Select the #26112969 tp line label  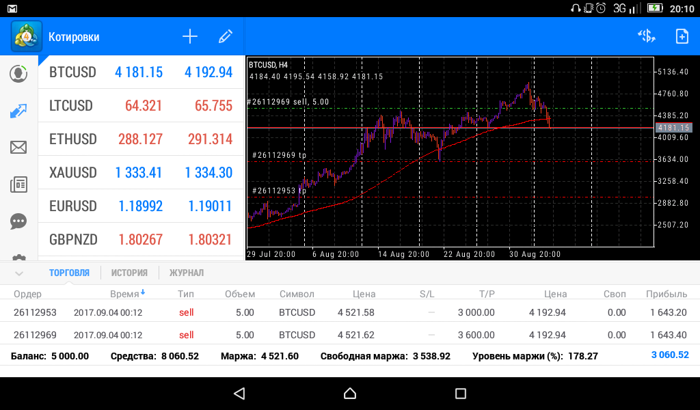(280, 155)
